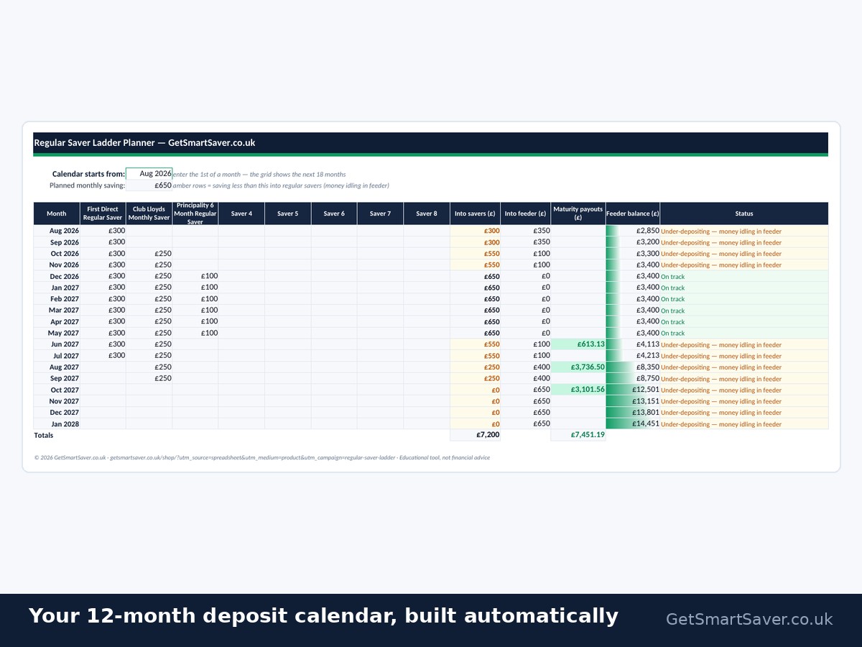Select the Club Lloyds Monthly Saver header
862x647 pixels.
click(149, 214)
